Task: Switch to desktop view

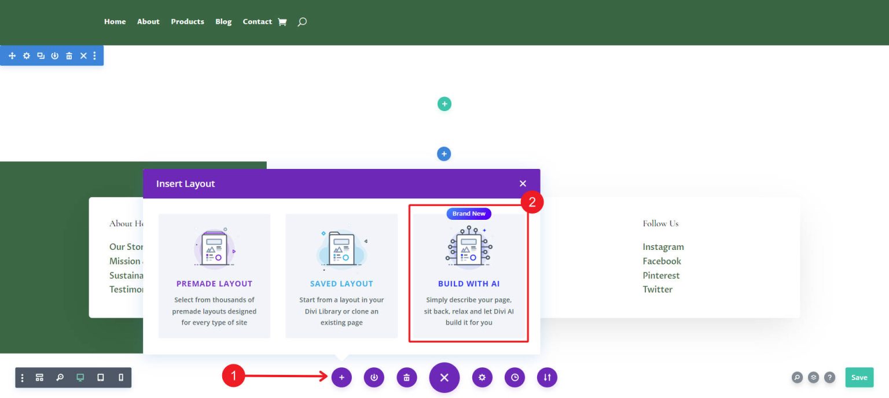Action: (x=80, y=378)
